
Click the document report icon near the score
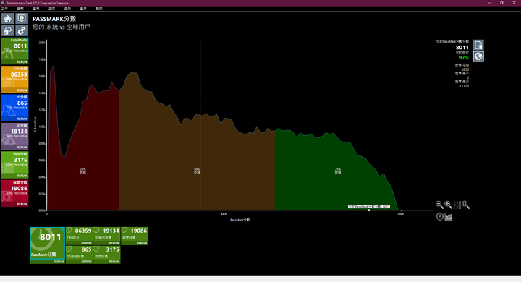[478, 45]
